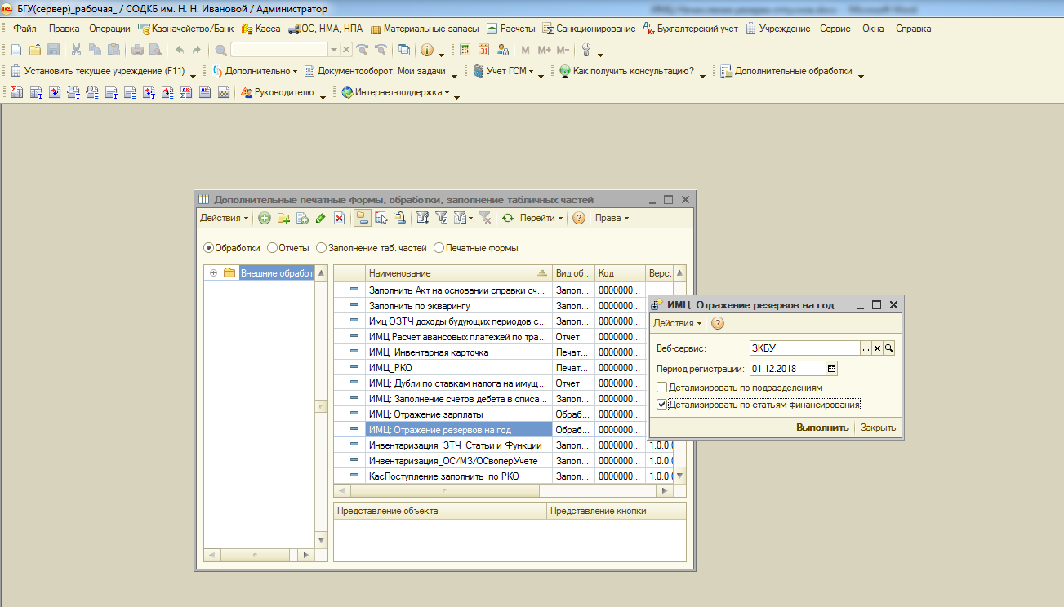
Task: Click the red mark-for-deletion icon
Action: coord(339,218)
